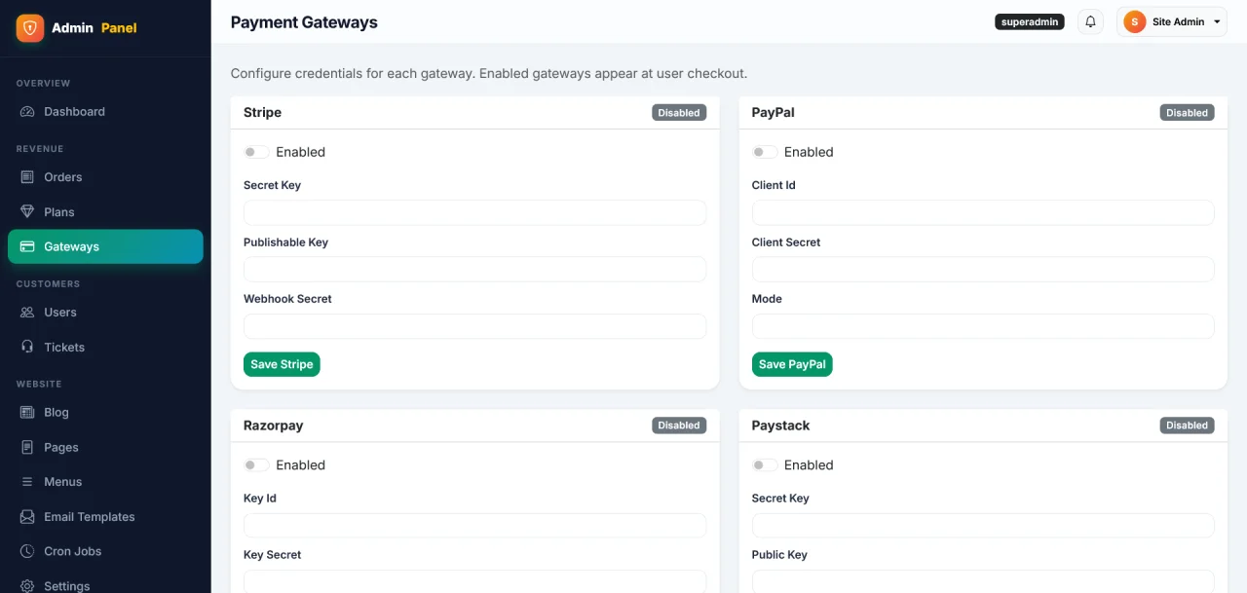Viewport: 1247px width, 593px height.
Task: Enable the Stripe gateway toggle
Action: point(256,152)
